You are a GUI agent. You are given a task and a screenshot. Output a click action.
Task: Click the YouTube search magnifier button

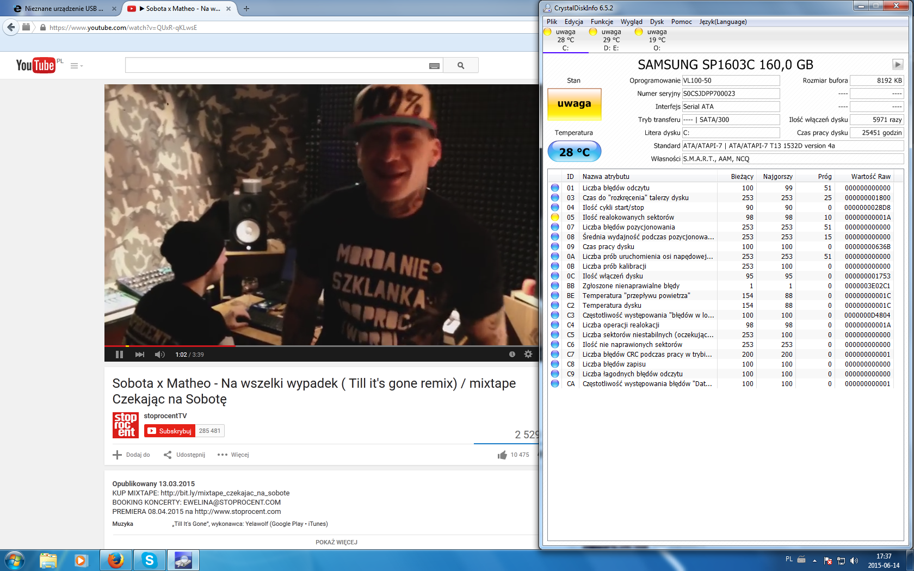tap(461, 65)
